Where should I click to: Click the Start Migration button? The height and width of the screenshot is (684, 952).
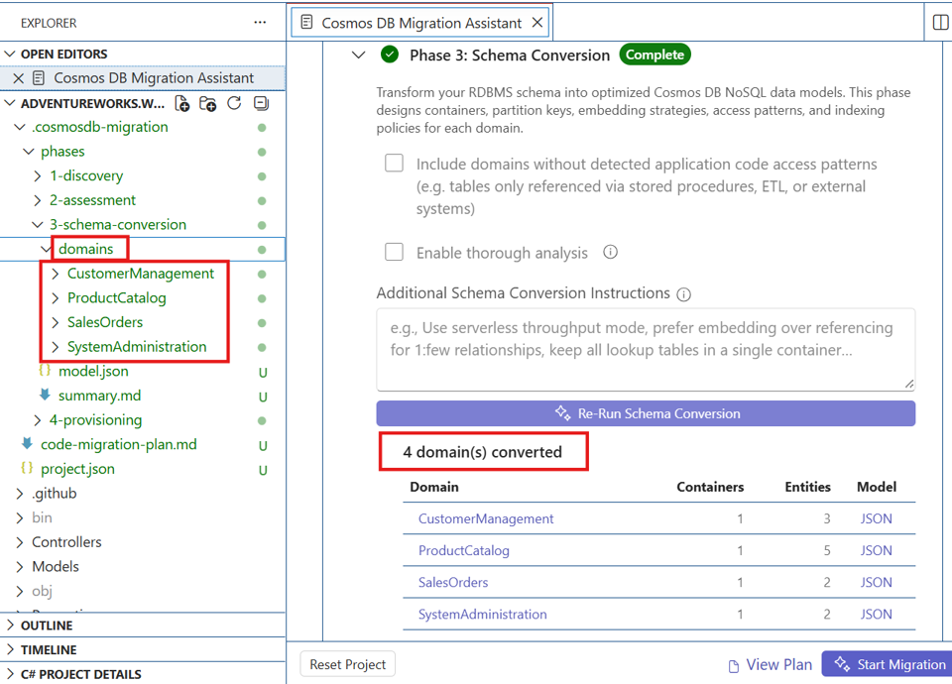click(887, 664)
